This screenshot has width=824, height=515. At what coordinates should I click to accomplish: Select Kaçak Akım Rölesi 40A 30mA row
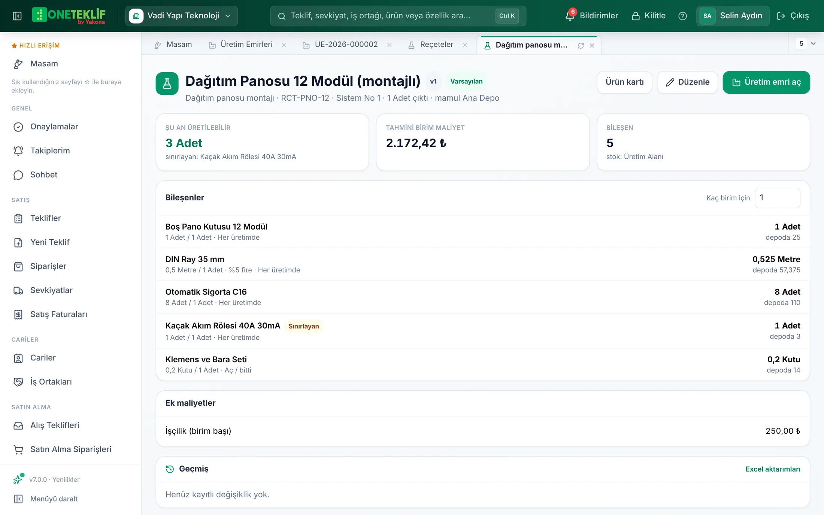tap(482, 331)
